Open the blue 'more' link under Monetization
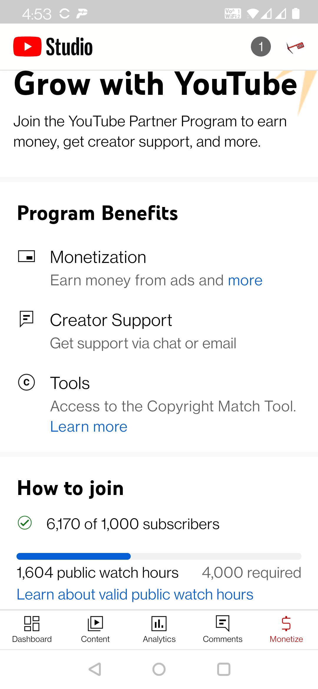This screenshot has width=318, height=689. (245, 280)
